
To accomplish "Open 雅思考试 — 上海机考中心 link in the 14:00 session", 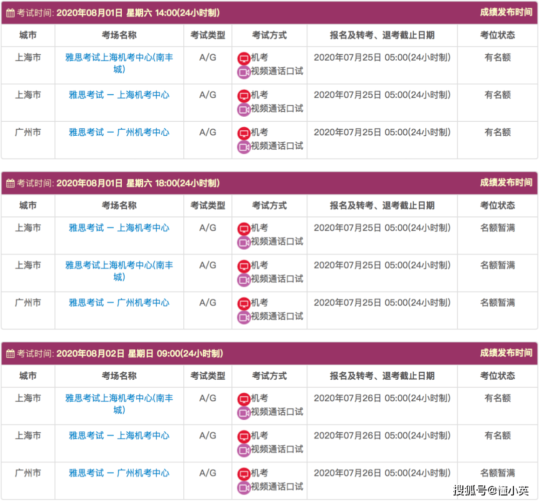I will (119, 95).
